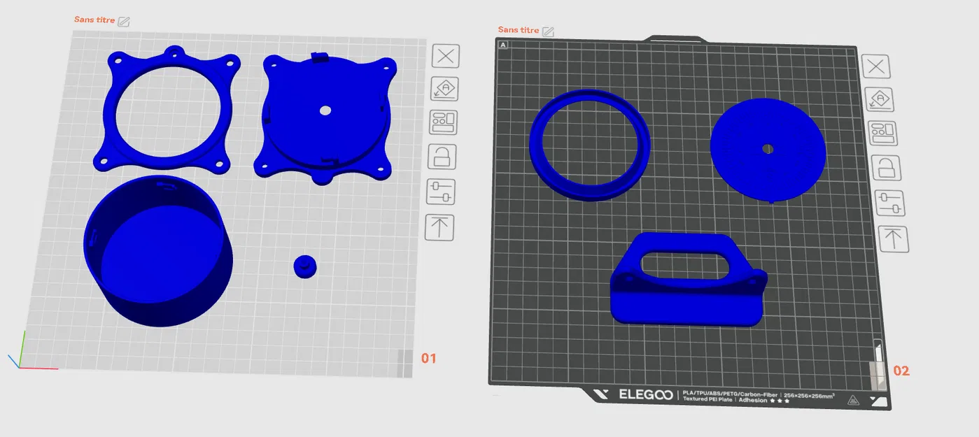Viewport: 979px width, 437px height.
Task: Open plate 01 settings sliders icon
Action: point(441,192)
